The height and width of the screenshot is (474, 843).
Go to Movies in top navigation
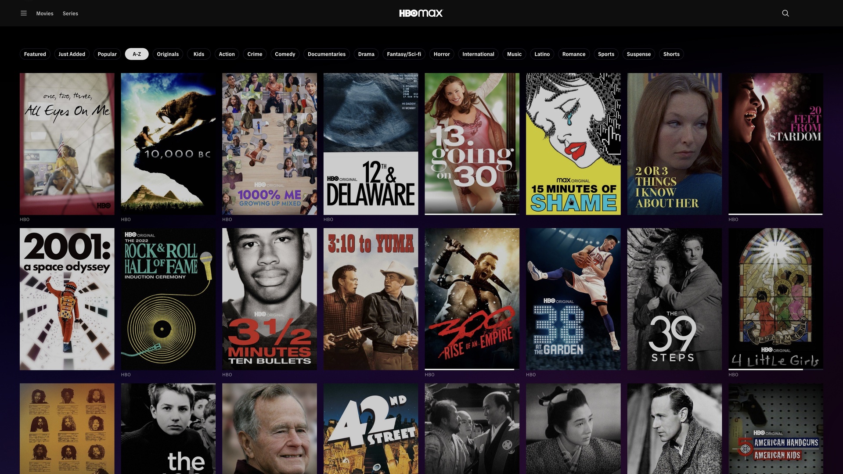coord(45,14)
